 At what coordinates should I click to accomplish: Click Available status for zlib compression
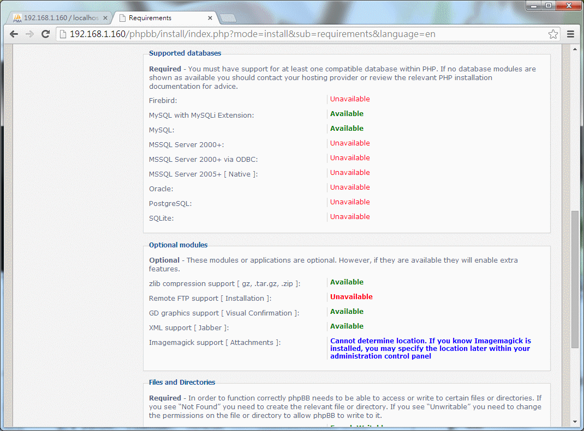click(x=347, y=282)
